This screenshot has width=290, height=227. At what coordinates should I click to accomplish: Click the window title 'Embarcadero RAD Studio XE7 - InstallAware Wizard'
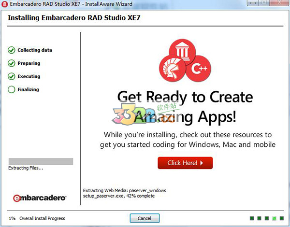71,4
